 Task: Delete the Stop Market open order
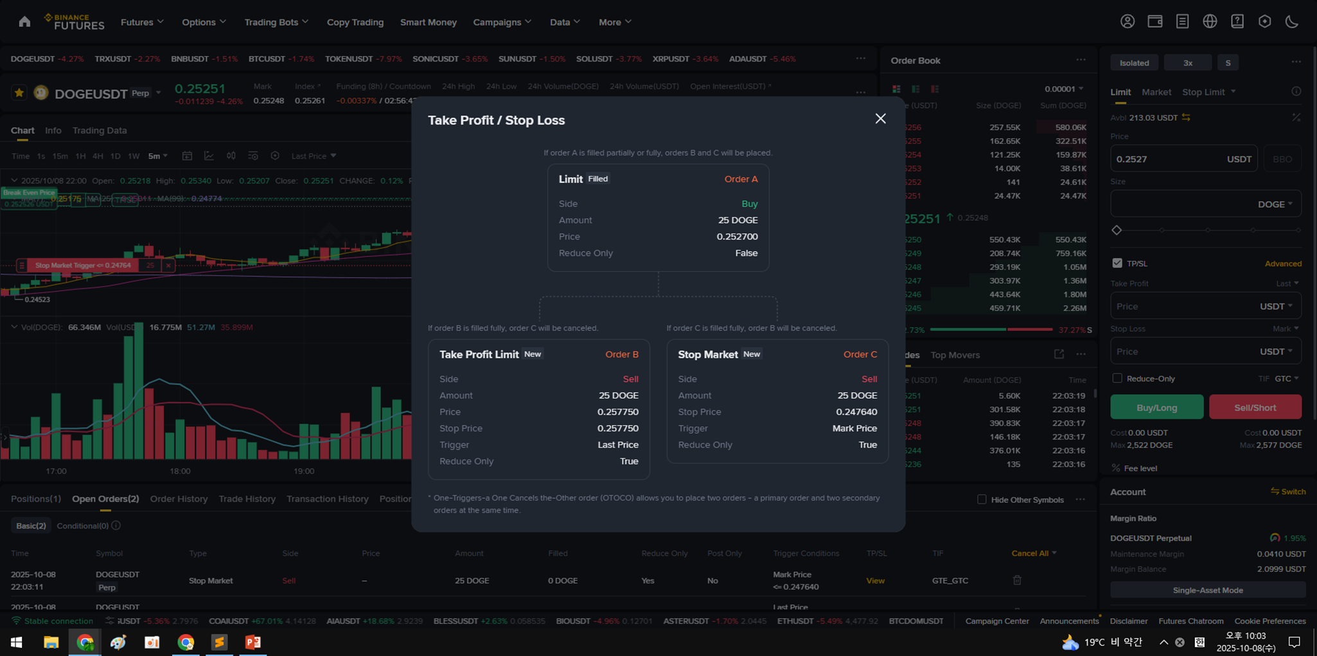pyautogui.click(x=1017, y=580)
